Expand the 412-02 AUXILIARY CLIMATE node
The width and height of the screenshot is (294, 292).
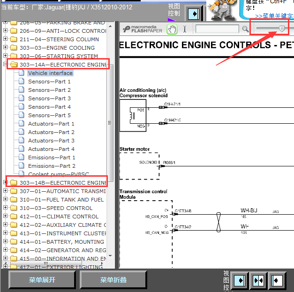coord(5,225)
